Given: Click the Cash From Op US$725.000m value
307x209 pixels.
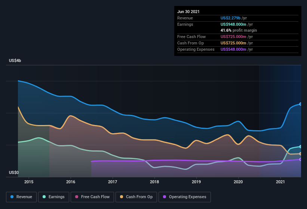Looking at the screenshot, I should pyautogui.click(x=233, y=43).
